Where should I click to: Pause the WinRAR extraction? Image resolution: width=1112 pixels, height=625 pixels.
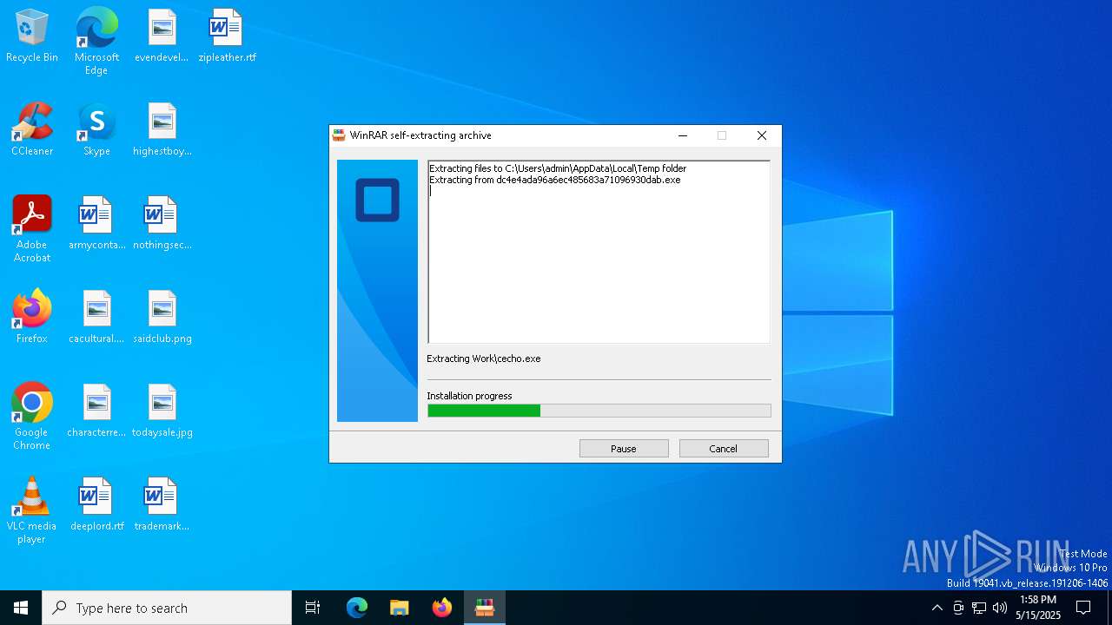click(624, 449)
